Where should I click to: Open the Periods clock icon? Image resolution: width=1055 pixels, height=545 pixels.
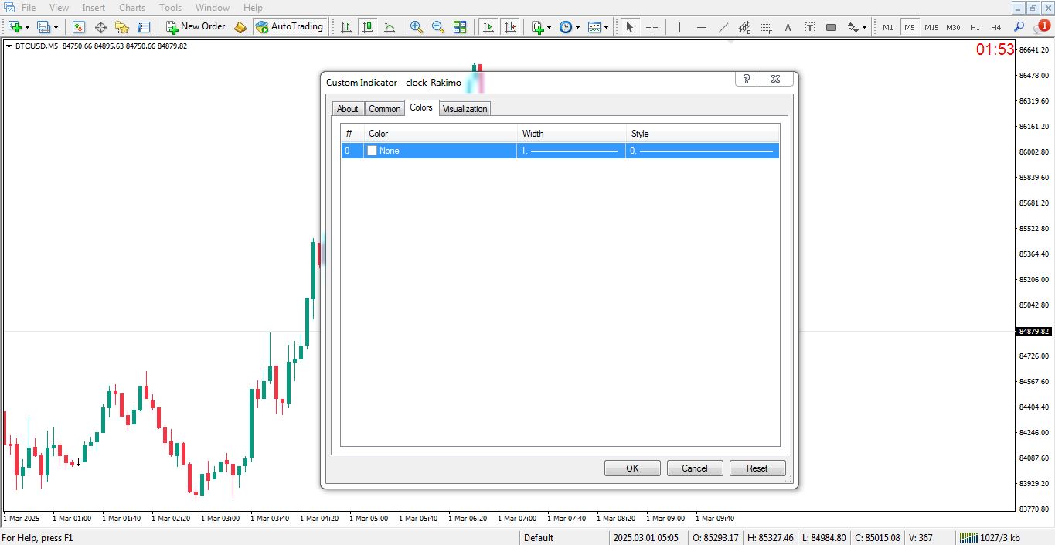pyautogui.click(x=566, y=27)
